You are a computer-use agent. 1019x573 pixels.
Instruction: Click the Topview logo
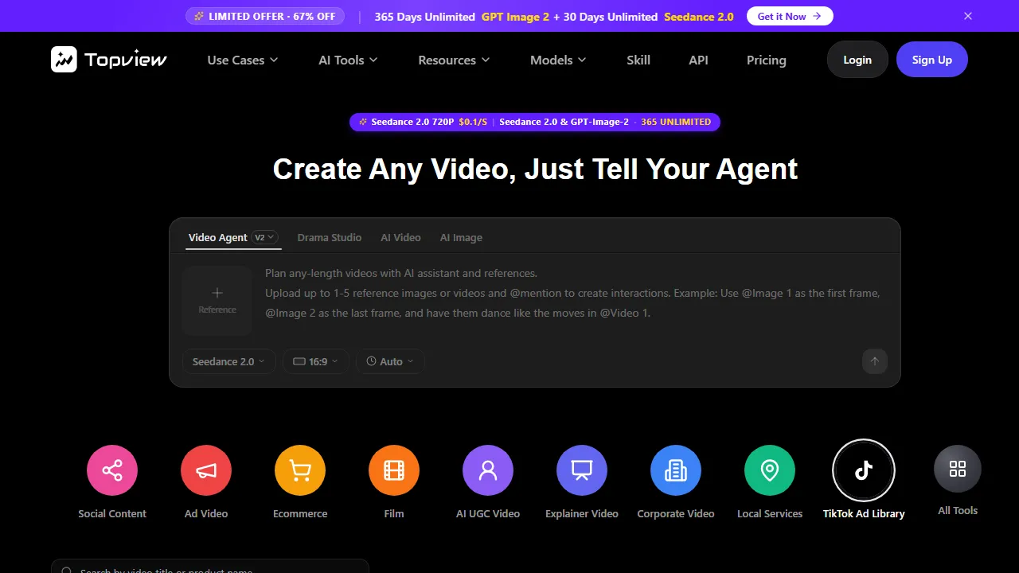click(x=109, y=60)
